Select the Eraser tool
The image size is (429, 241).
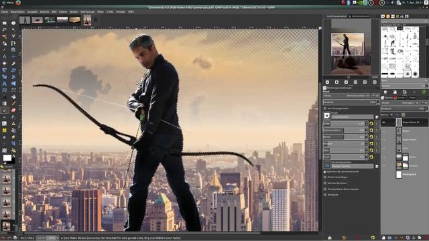point(13,110)
